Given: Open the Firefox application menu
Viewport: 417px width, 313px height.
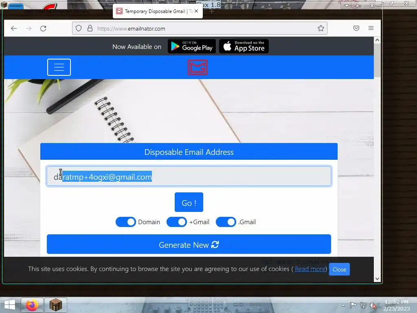Looking at the screenshot, I should pyautogui.click(x=371, y=28).
